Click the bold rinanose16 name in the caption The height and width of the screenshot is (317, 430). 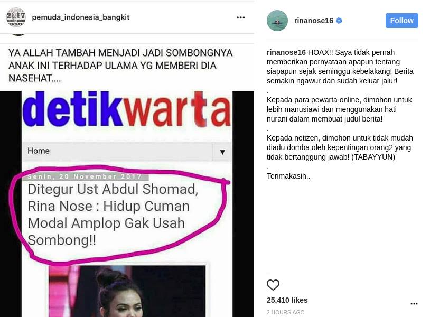[x=286, y=52]
